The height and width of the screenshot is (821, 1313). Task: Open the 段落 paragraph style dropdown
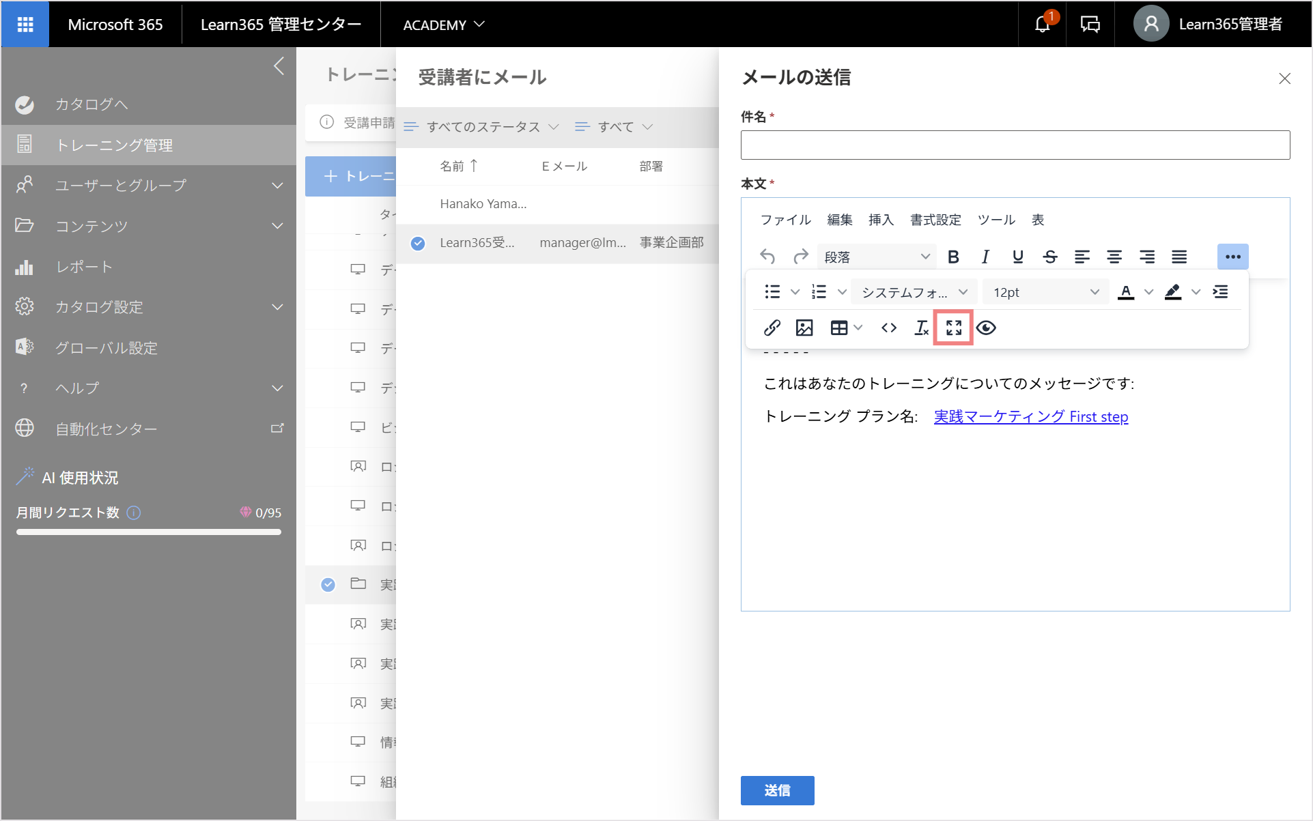pos(877,257)
